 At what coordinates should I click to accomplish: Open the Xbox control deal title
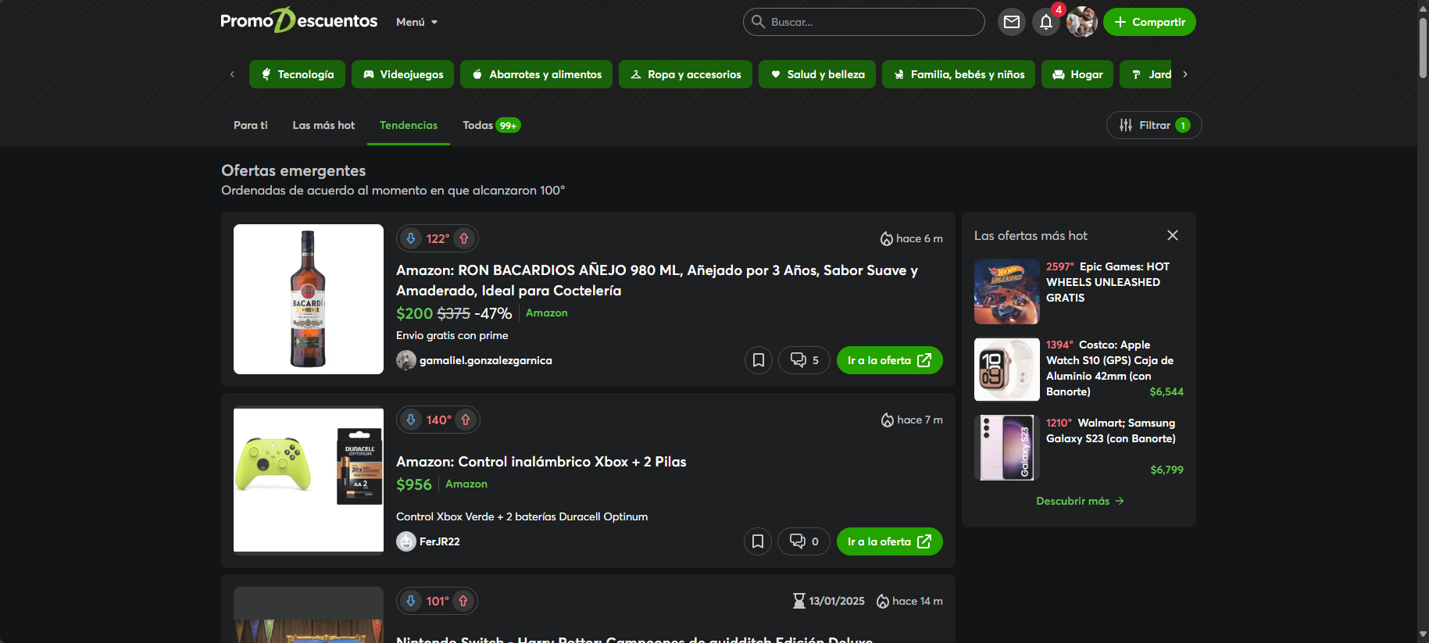pos(541,462)
